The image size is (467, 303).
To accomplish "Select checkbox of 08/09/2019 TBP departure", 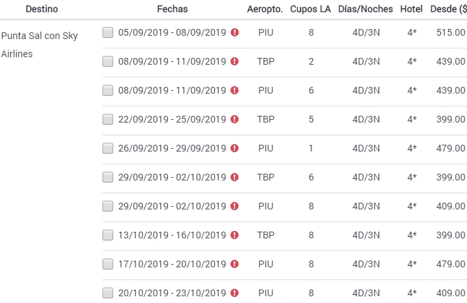I will click(x=108, y=61).
